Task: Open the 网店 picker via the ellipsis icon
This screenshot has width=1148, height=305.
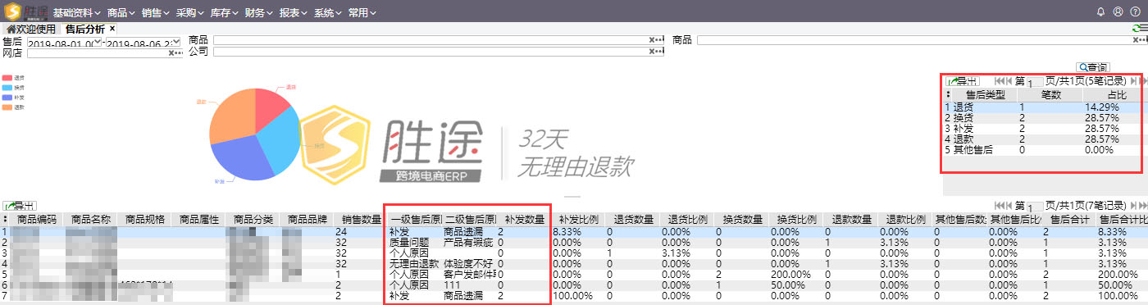Action: click(180, 53)
